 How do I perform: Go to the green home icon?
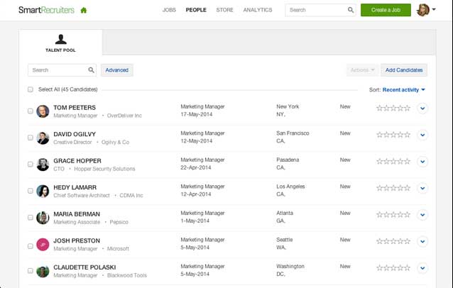point(84,11)
